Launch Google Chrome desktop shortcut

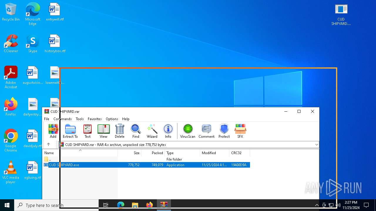coord(11,140)
